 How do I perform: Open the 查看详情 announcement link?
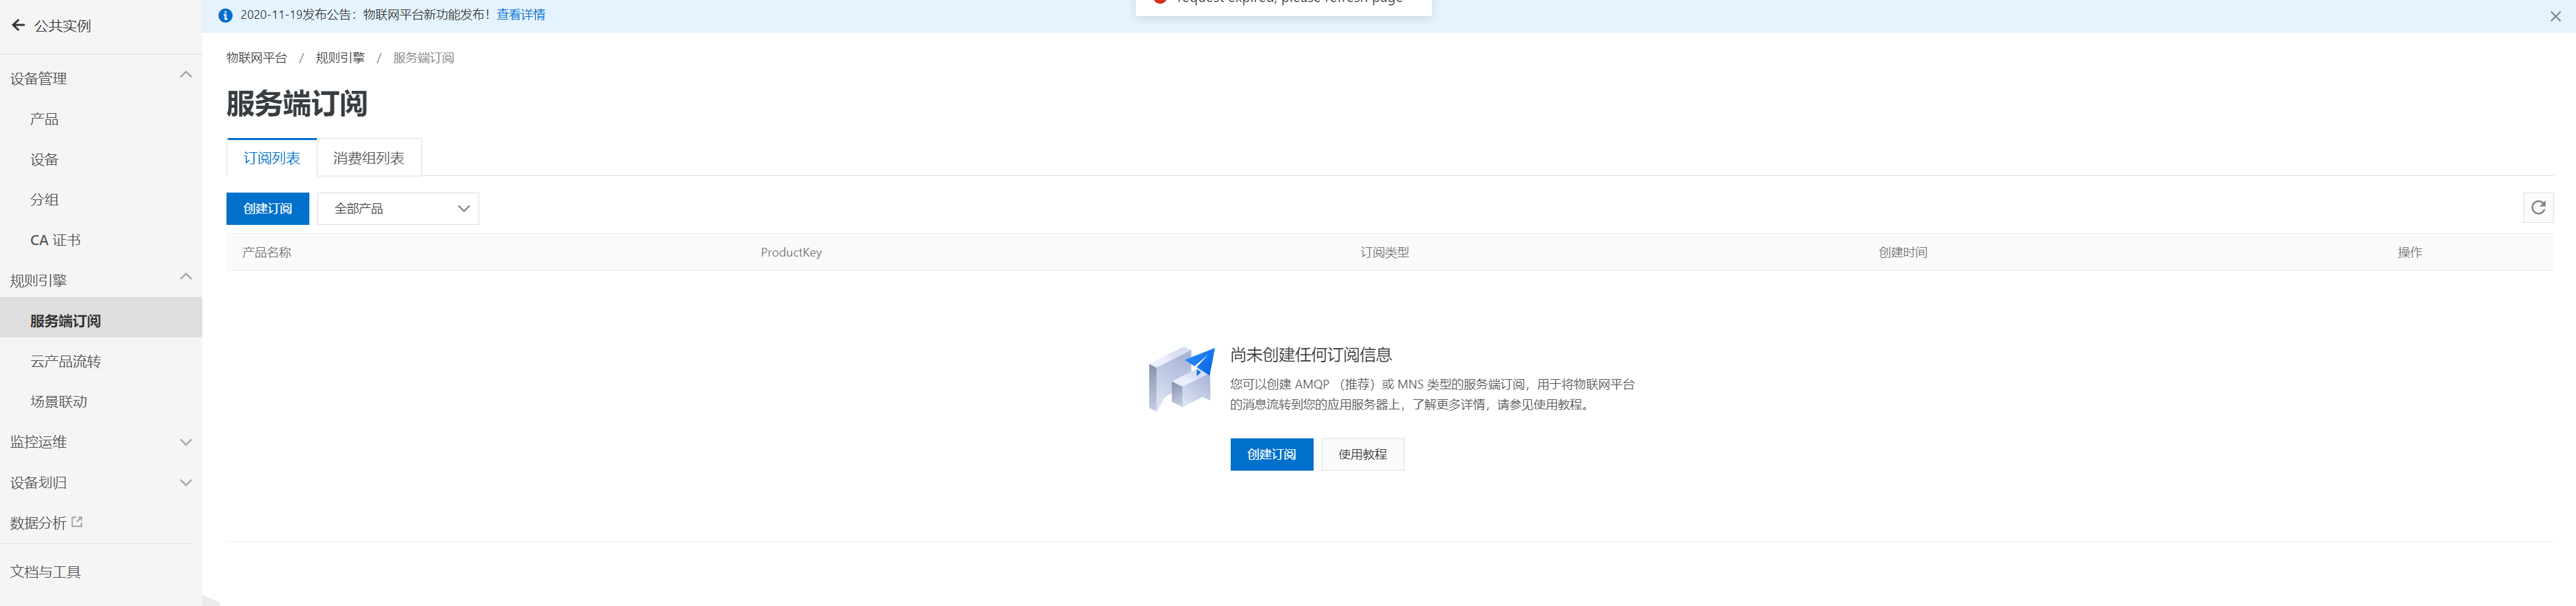pos(520,15)
